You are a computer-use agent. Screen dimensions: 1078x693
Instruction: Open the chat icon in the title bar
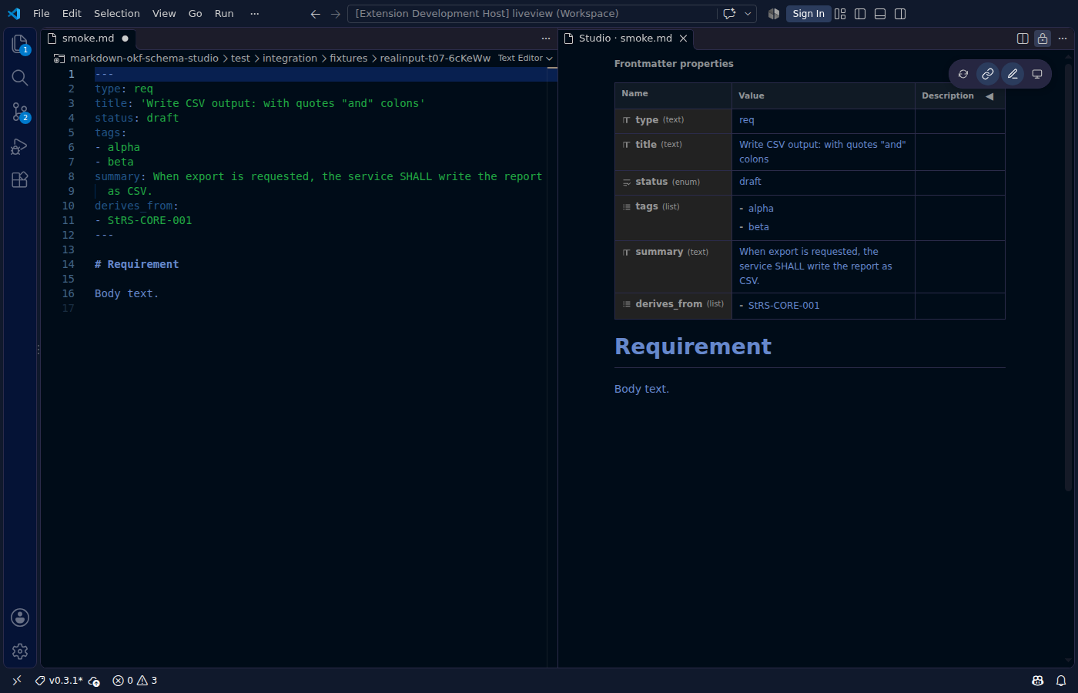click(x=729, y=14)
